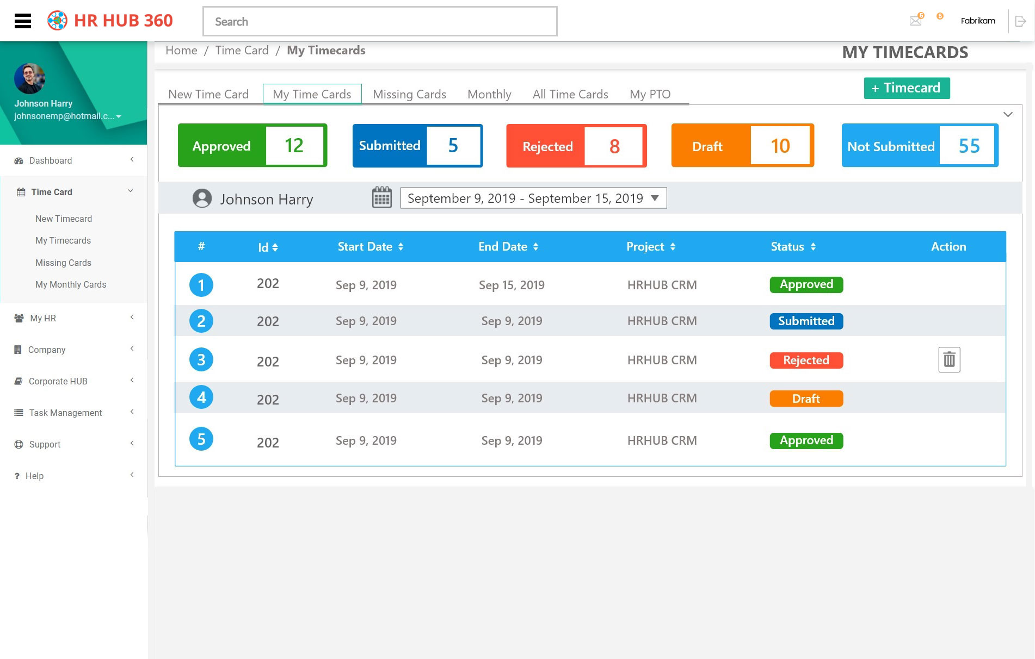Filter by the Draft 10 card
Viewport: 1035px width, 659px height.
(x=742, y=145)
